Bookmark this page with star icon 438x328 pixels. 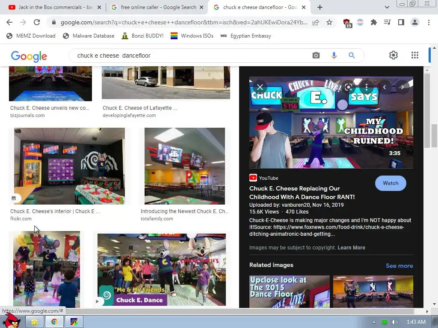click(329, 22)
